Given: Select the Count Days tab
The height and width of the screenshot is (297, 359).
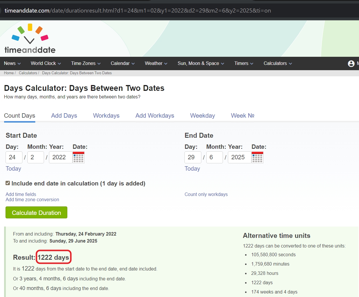Looking at the screenshot, I should pyautogui.click(x=20, y=116).
